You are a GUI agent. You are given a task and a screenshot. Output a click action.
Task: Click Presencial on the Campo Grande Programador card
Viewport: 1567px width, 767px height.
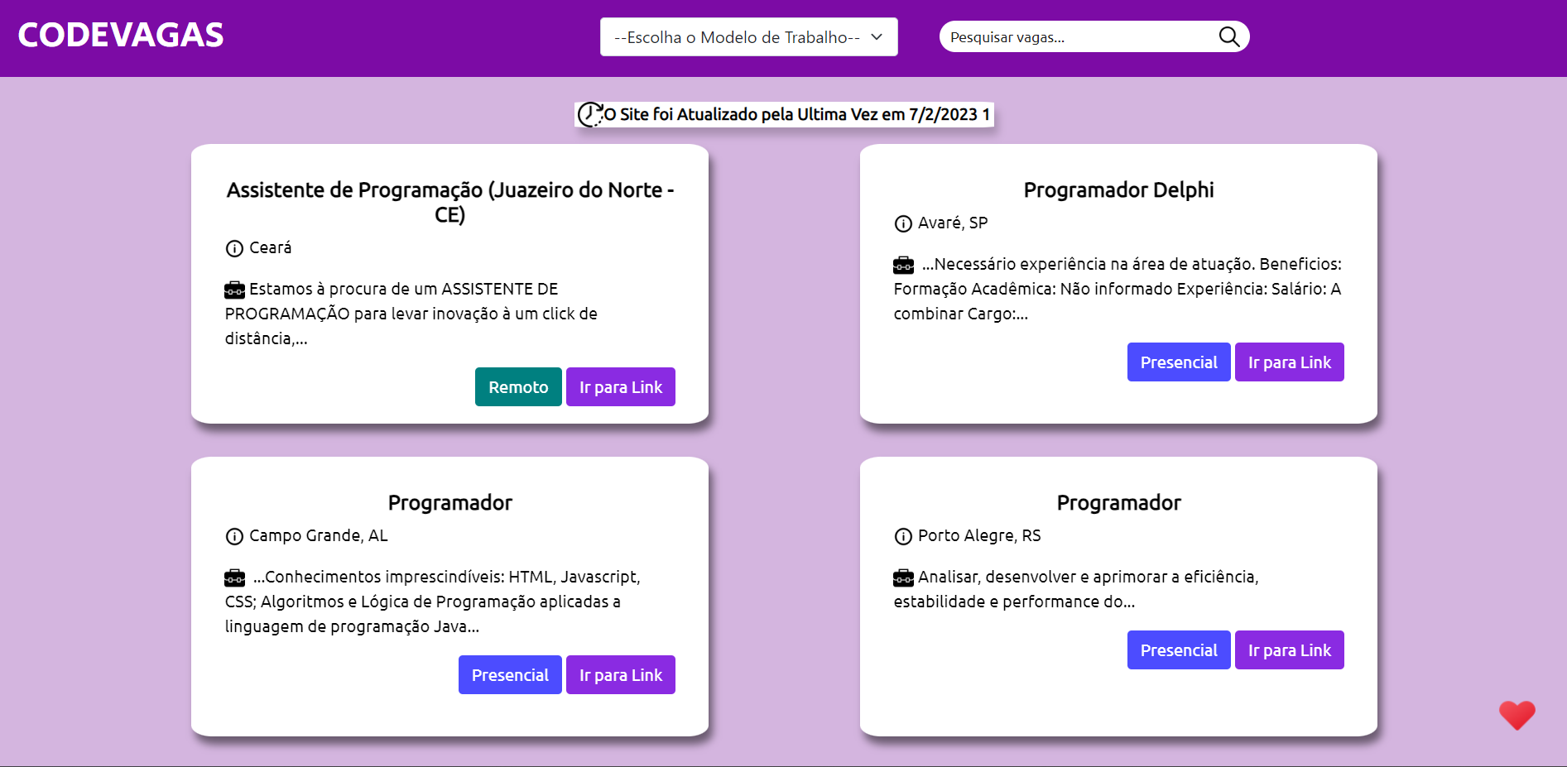510,674
